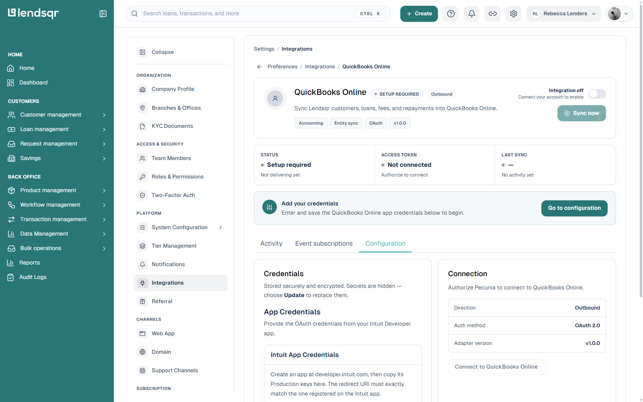Click the user avatar photo

tap(614, 14)
